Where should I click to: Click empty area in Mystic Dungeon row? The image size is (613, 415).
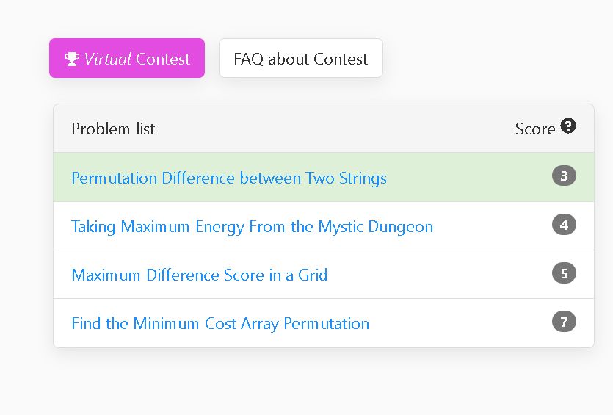point(493,226)
